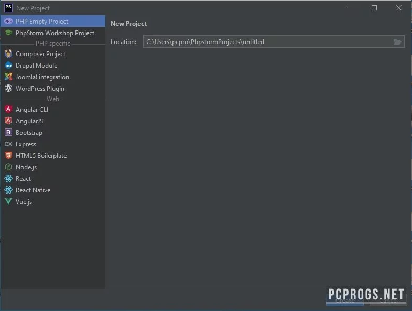Click the Create button
The height and width of the screenshot is (311, 412).
click(345, 300)
